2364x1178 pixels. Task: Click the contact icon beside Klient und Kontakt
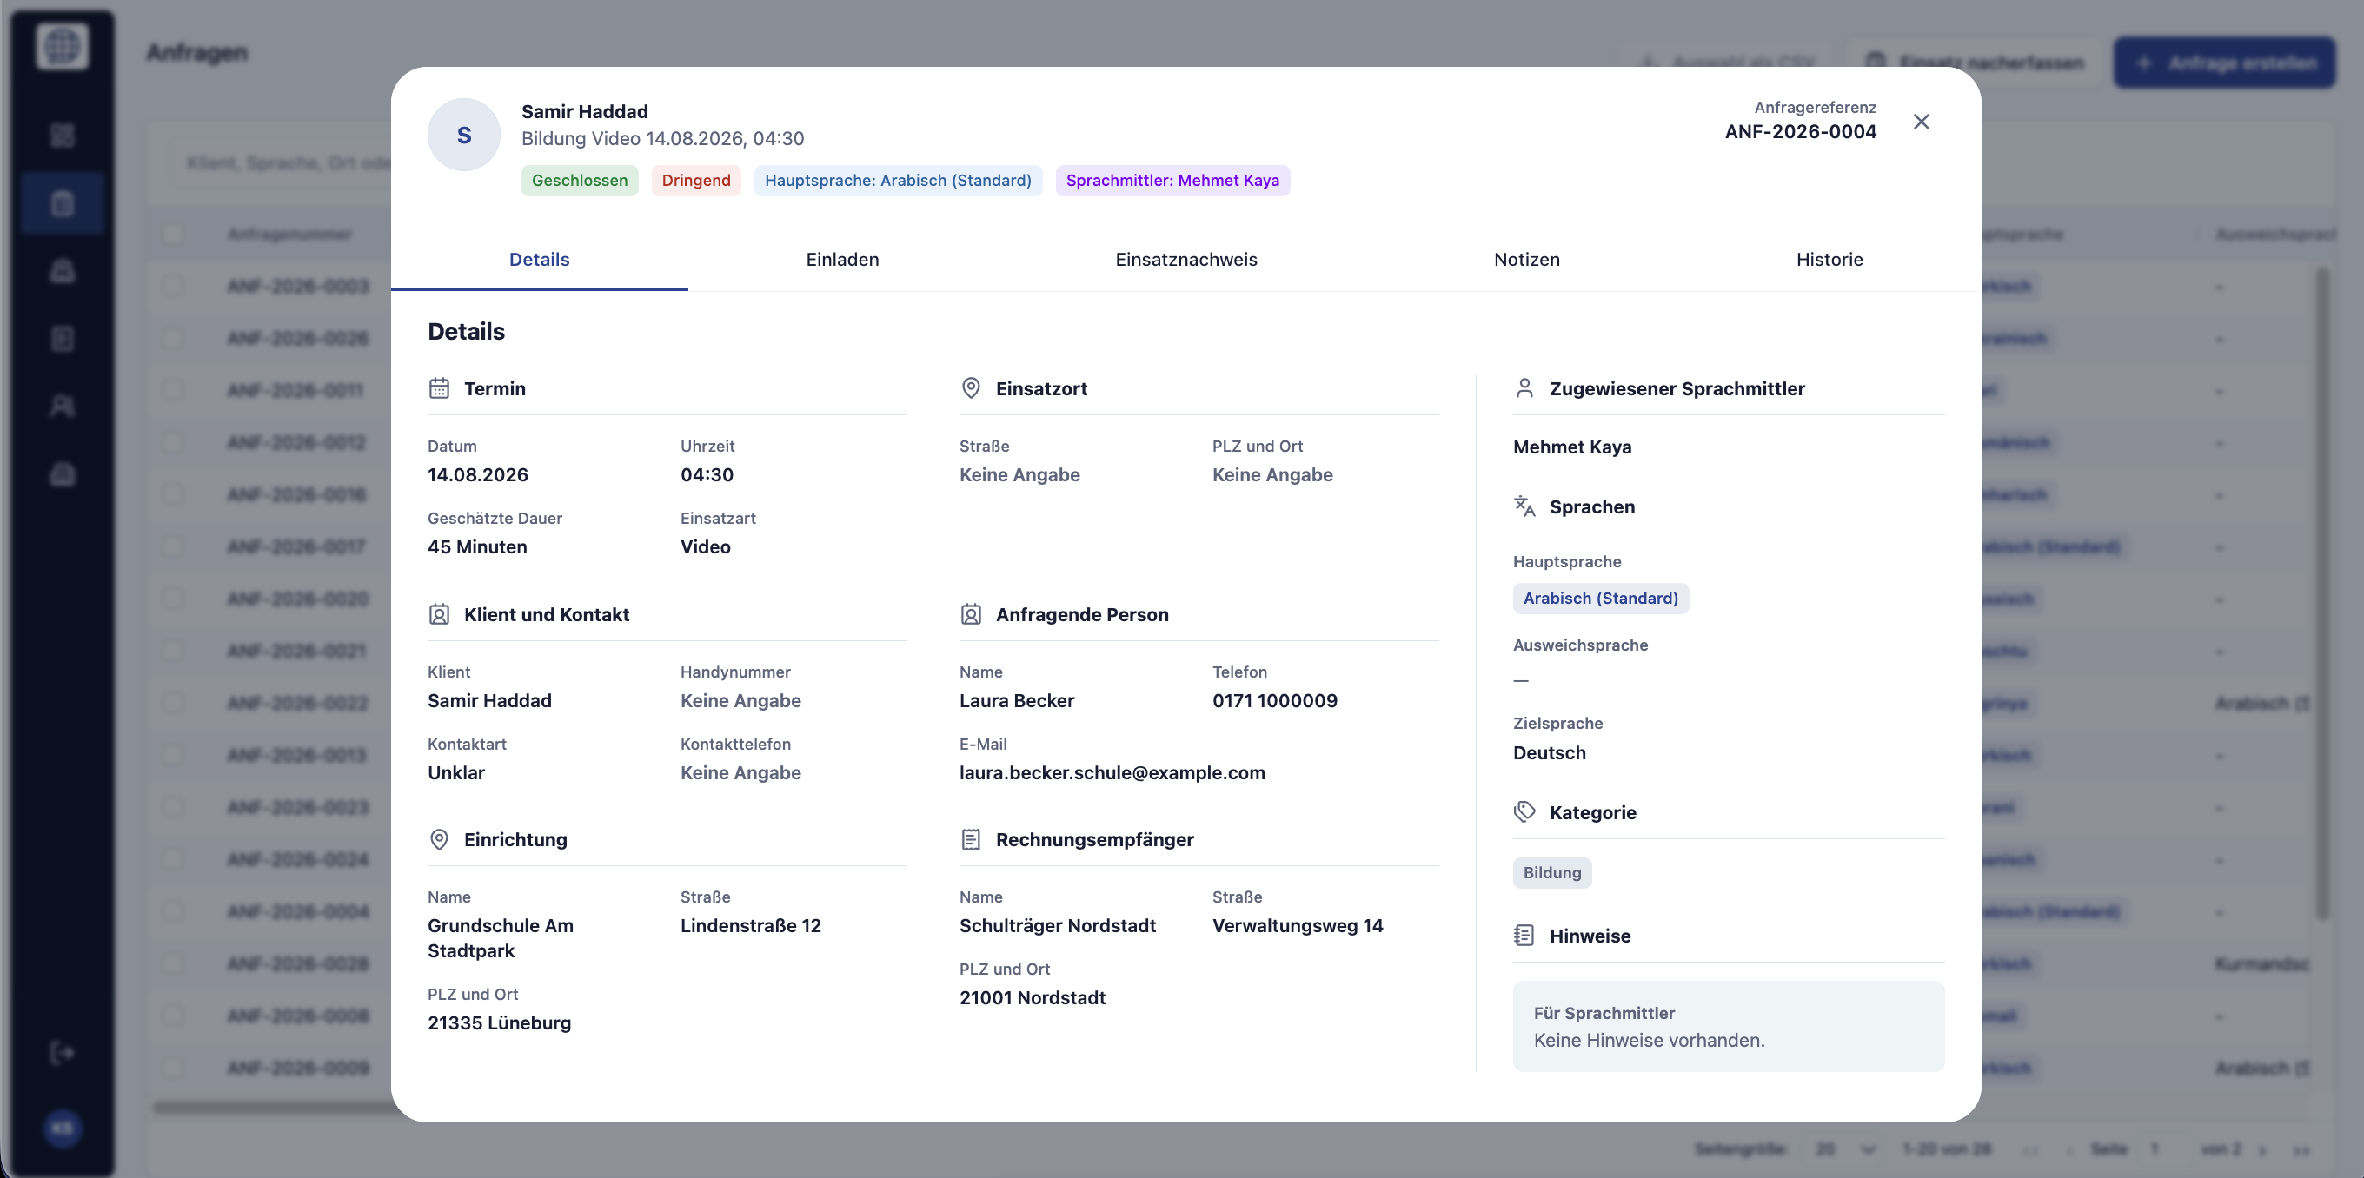pos(439,614)
